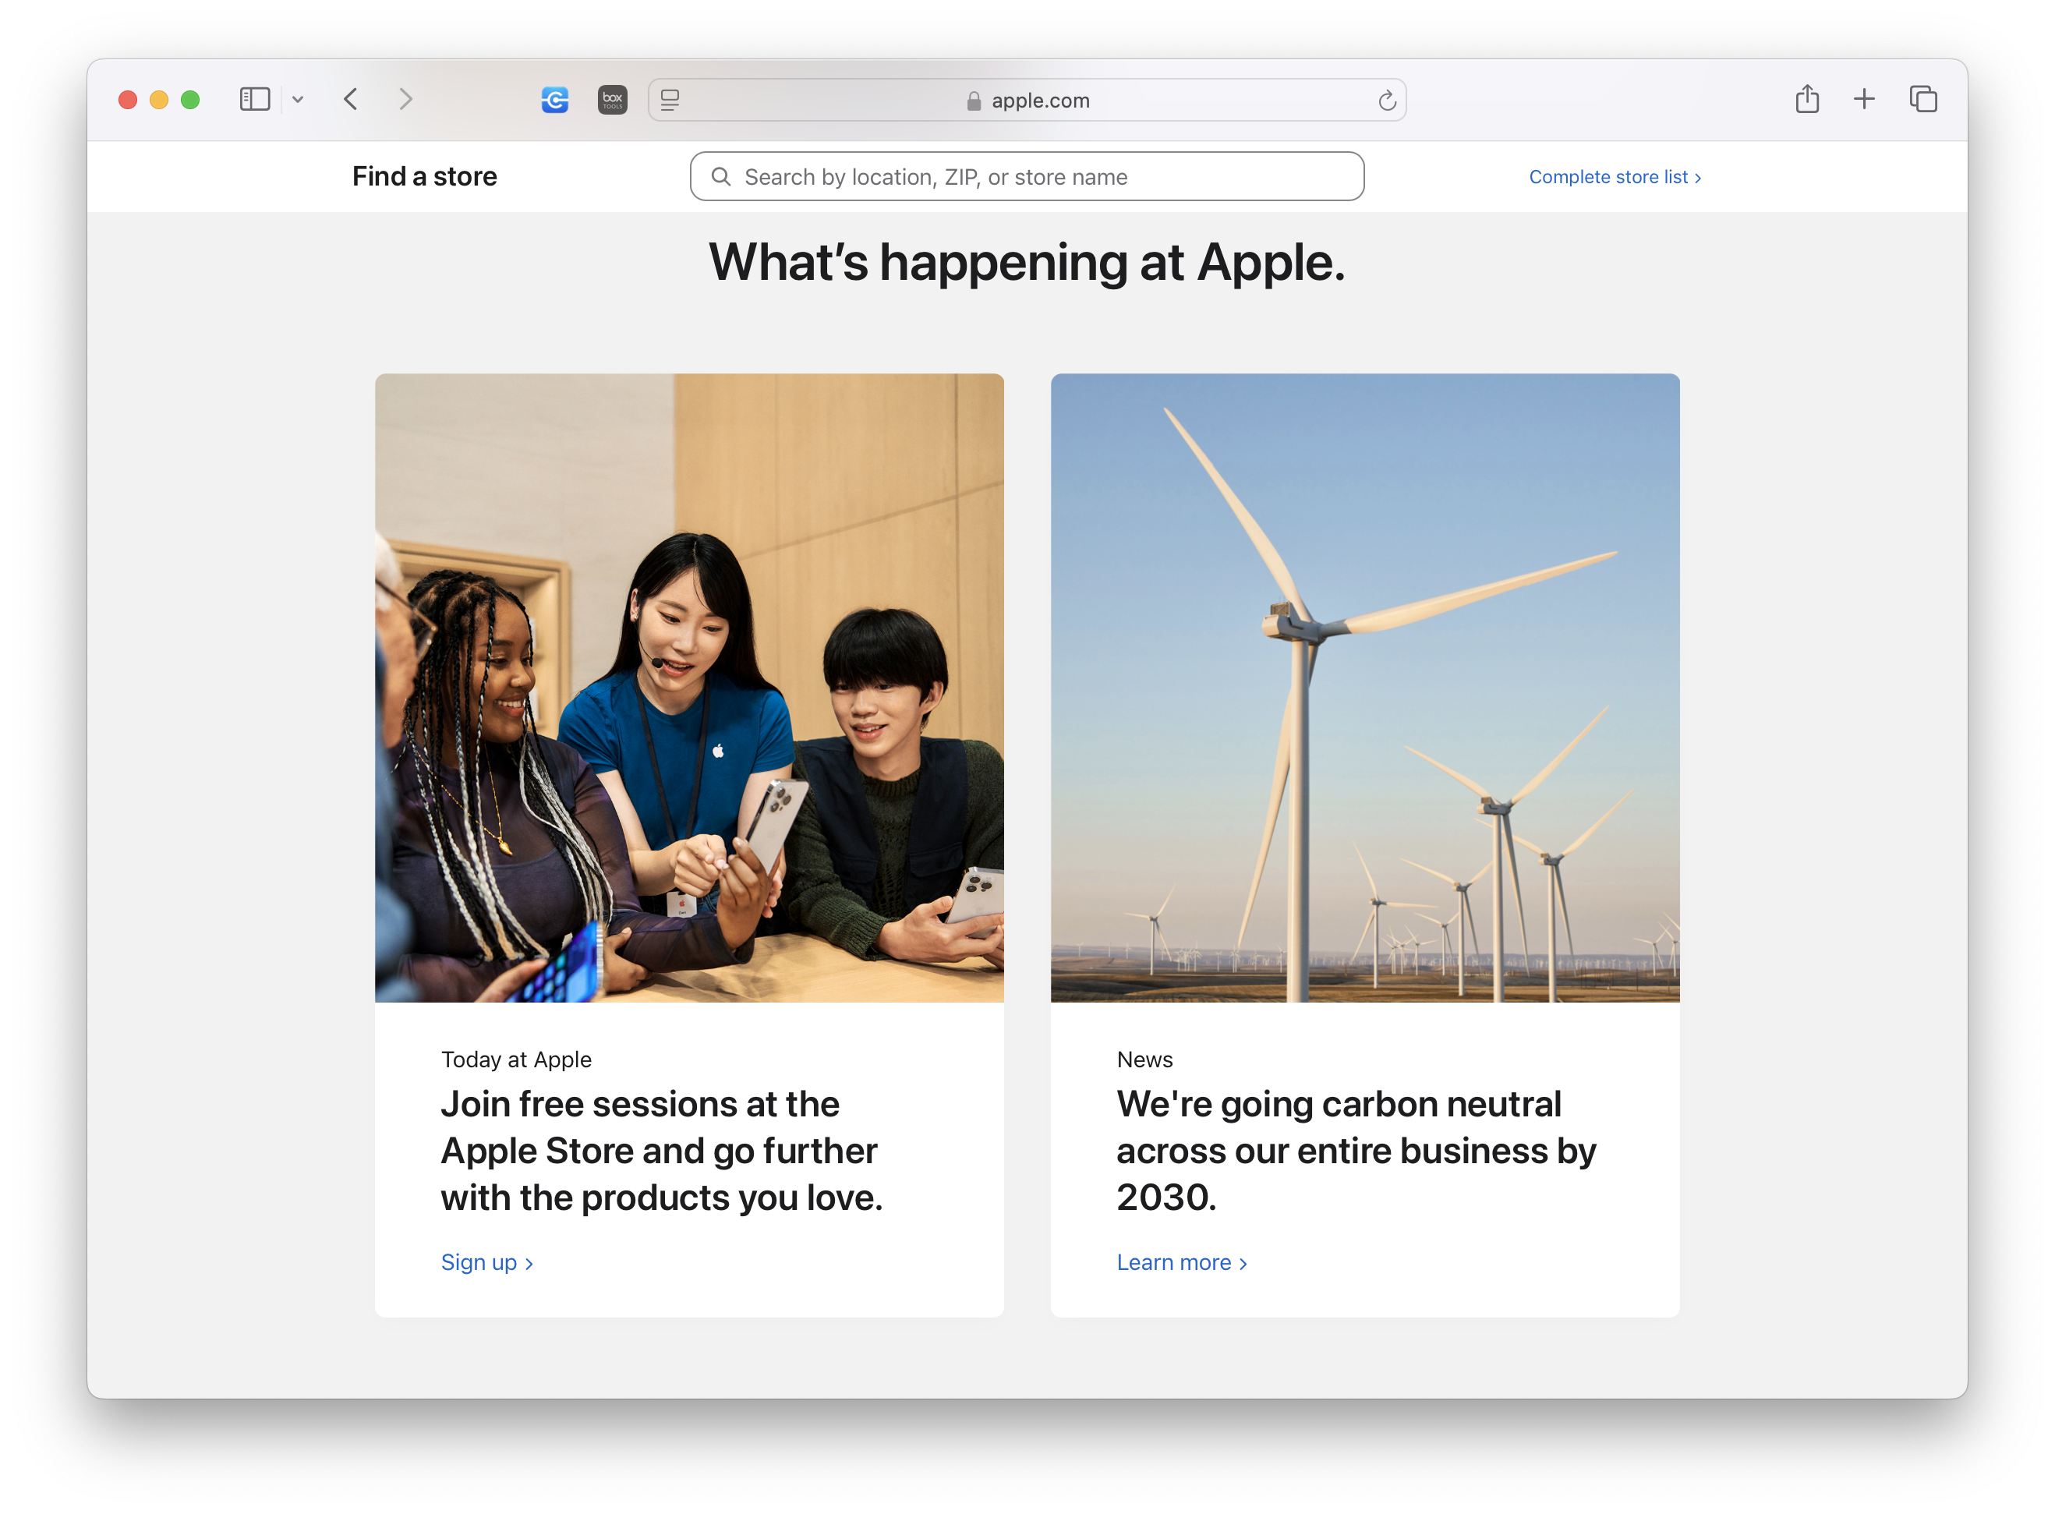2055x1514 pixels.
Task: Reload the current page
Action: pyautogui.click(x=1386, y=101)
